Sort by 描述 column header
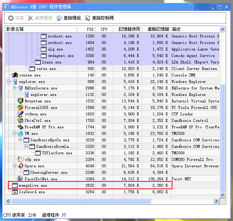The height and width of the screenshot is (221, 233). 195,29
